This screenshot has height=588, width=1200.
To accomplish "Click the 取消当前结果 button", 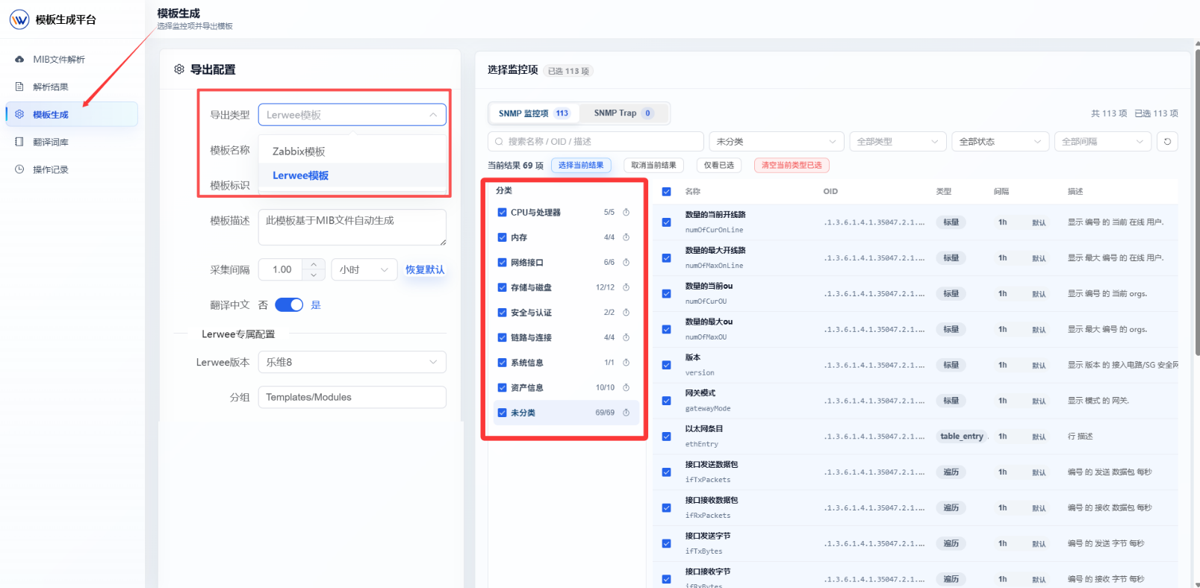I will pyautogui.click(x=653, y=165).
